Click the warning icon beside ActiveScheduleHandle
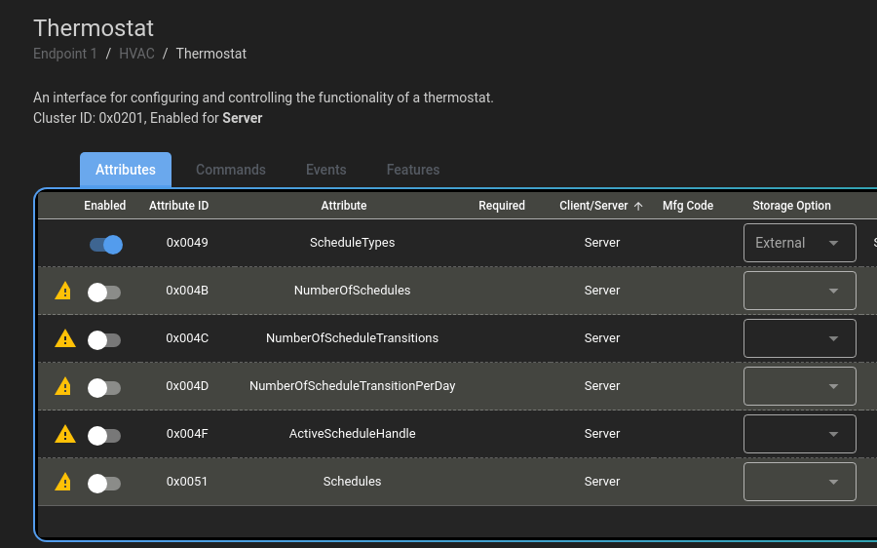 tap(63, 434)
